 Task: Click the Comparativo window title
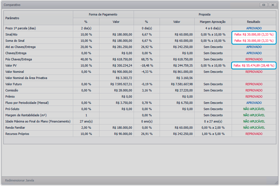coord(12,5)
